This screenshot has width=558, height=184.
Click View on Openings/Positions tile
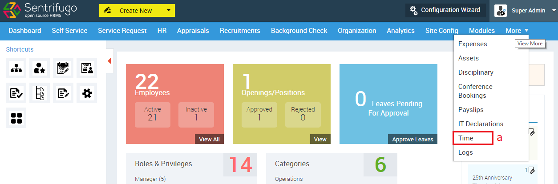(320, 139)
